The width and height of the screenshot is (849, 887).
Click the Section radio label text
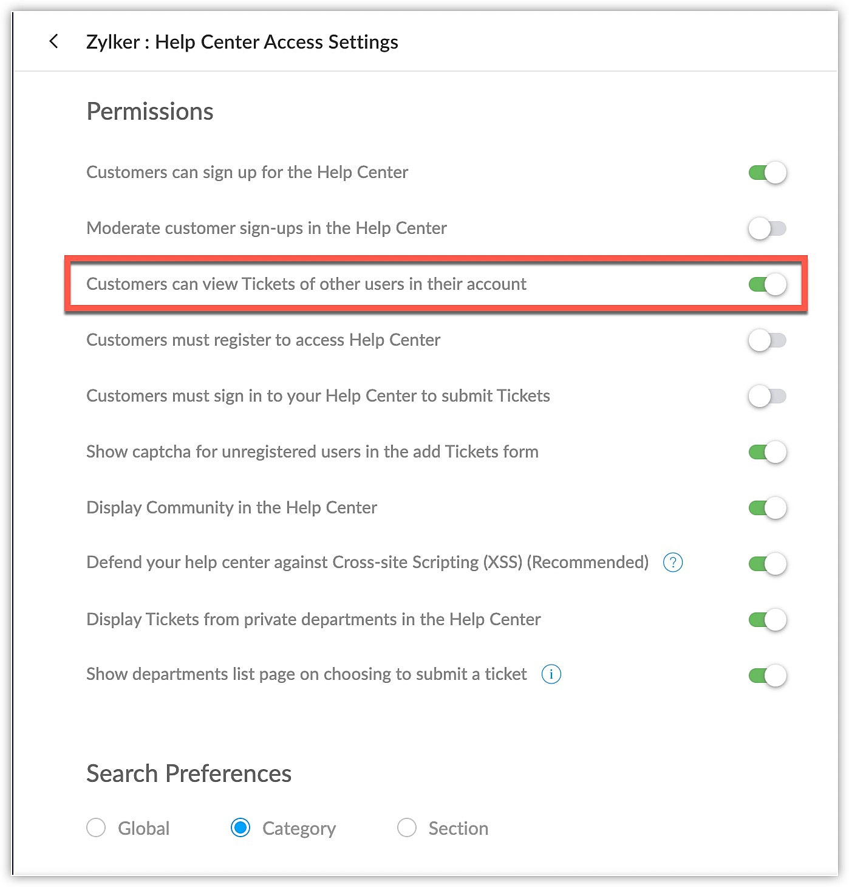coord(458,829)
